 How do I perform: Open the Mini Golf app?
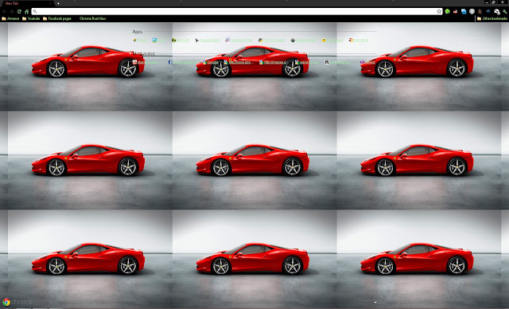click(181, 41)
